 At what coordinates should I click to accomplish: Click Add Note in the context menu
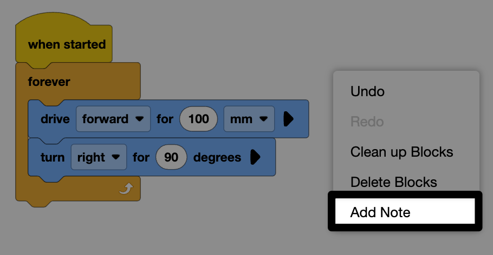pos(380,212)
